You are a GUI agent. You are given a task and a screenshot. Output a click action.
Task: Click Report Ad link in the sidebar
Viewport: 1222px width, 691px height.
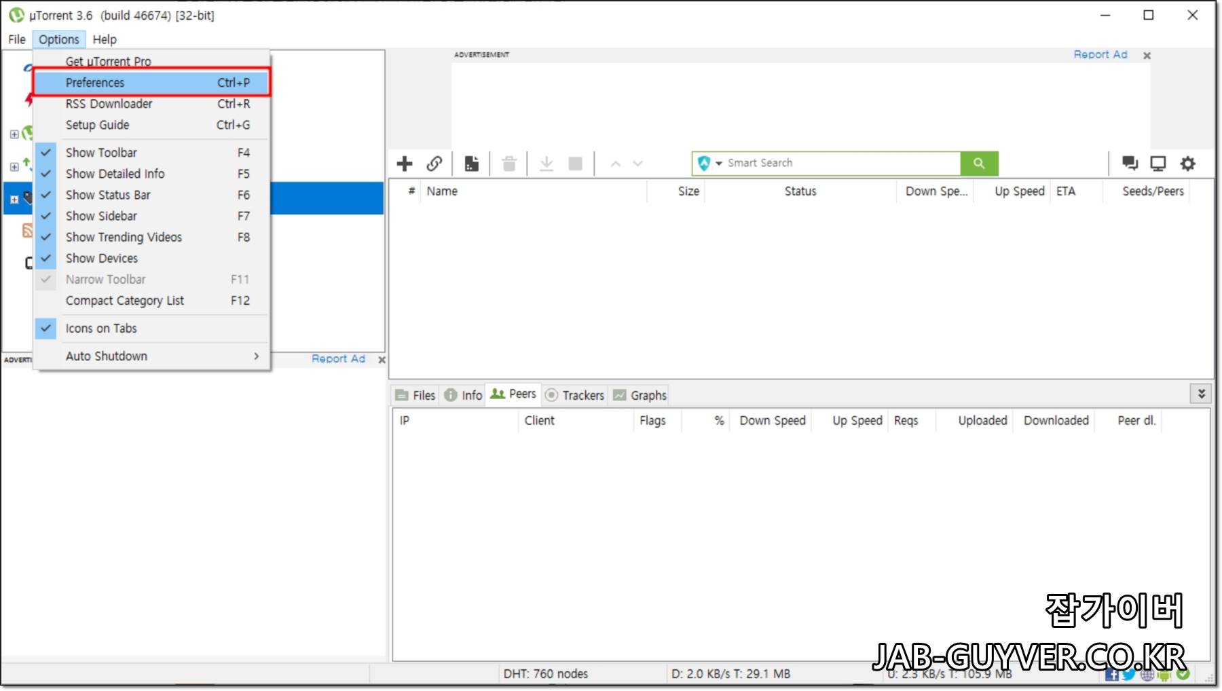[338, 358]
